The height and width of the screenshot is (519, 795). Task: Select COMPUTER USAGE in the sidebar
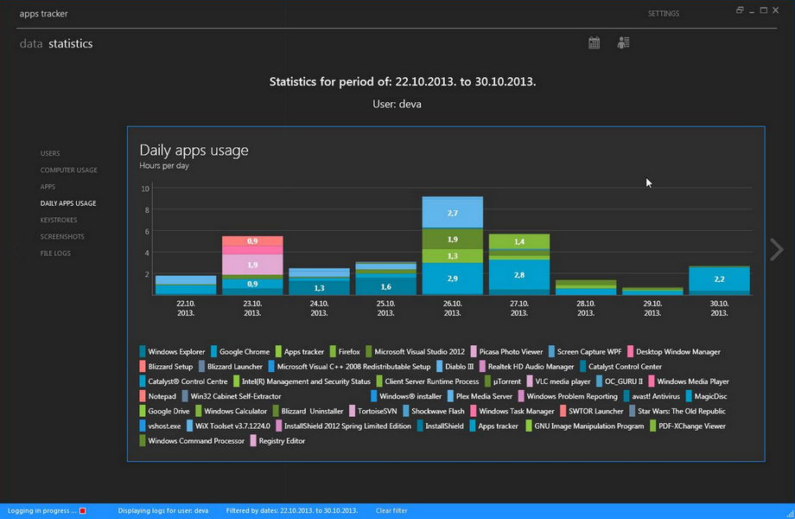coord(69,170)
